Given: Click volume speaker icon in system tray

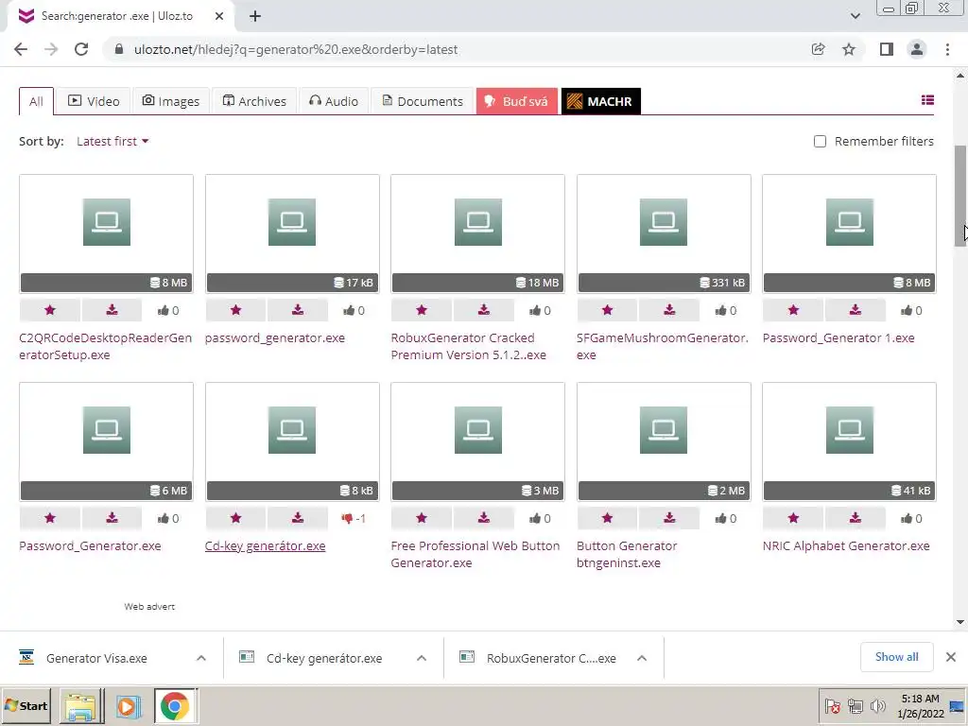Looking at the screenshot, I should [x=876, y=705].
